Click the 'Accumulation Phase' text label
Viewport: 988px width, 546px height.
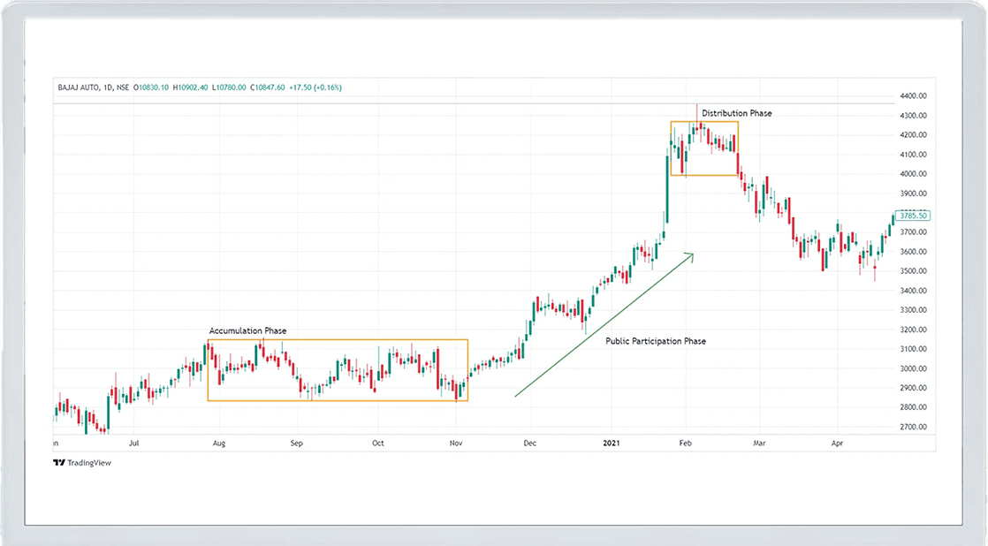coord(247,331)
